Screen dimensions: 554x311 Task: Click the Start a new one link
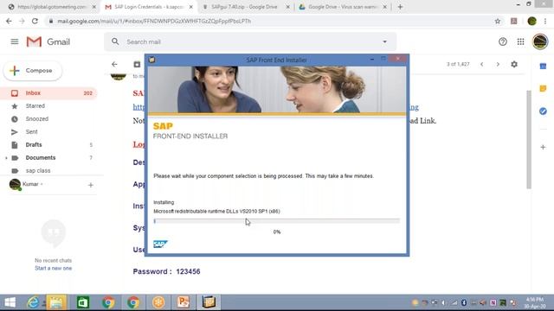(x=53, y=269)
